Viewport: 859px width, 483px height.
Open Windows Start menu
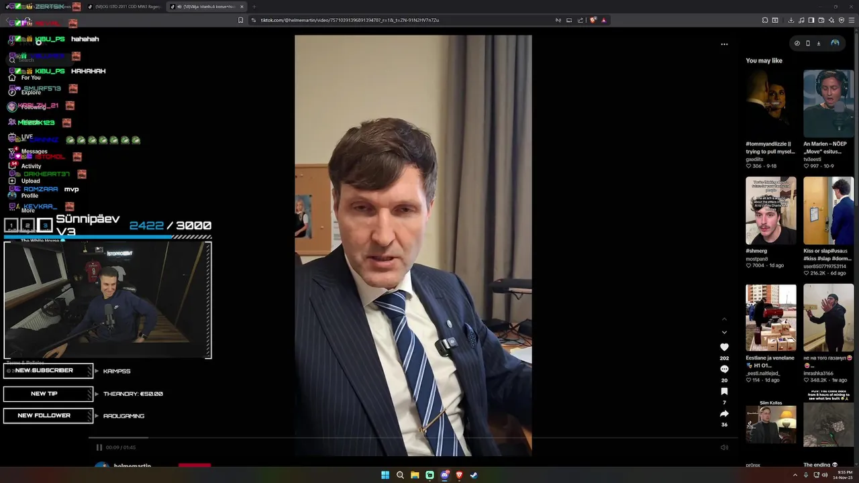click(x=385, y=475)
